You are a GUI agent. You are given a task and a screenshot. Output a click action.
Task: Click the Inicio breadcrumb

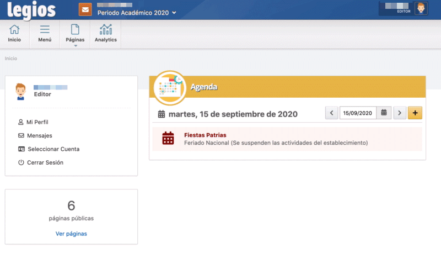click(11, 59)
